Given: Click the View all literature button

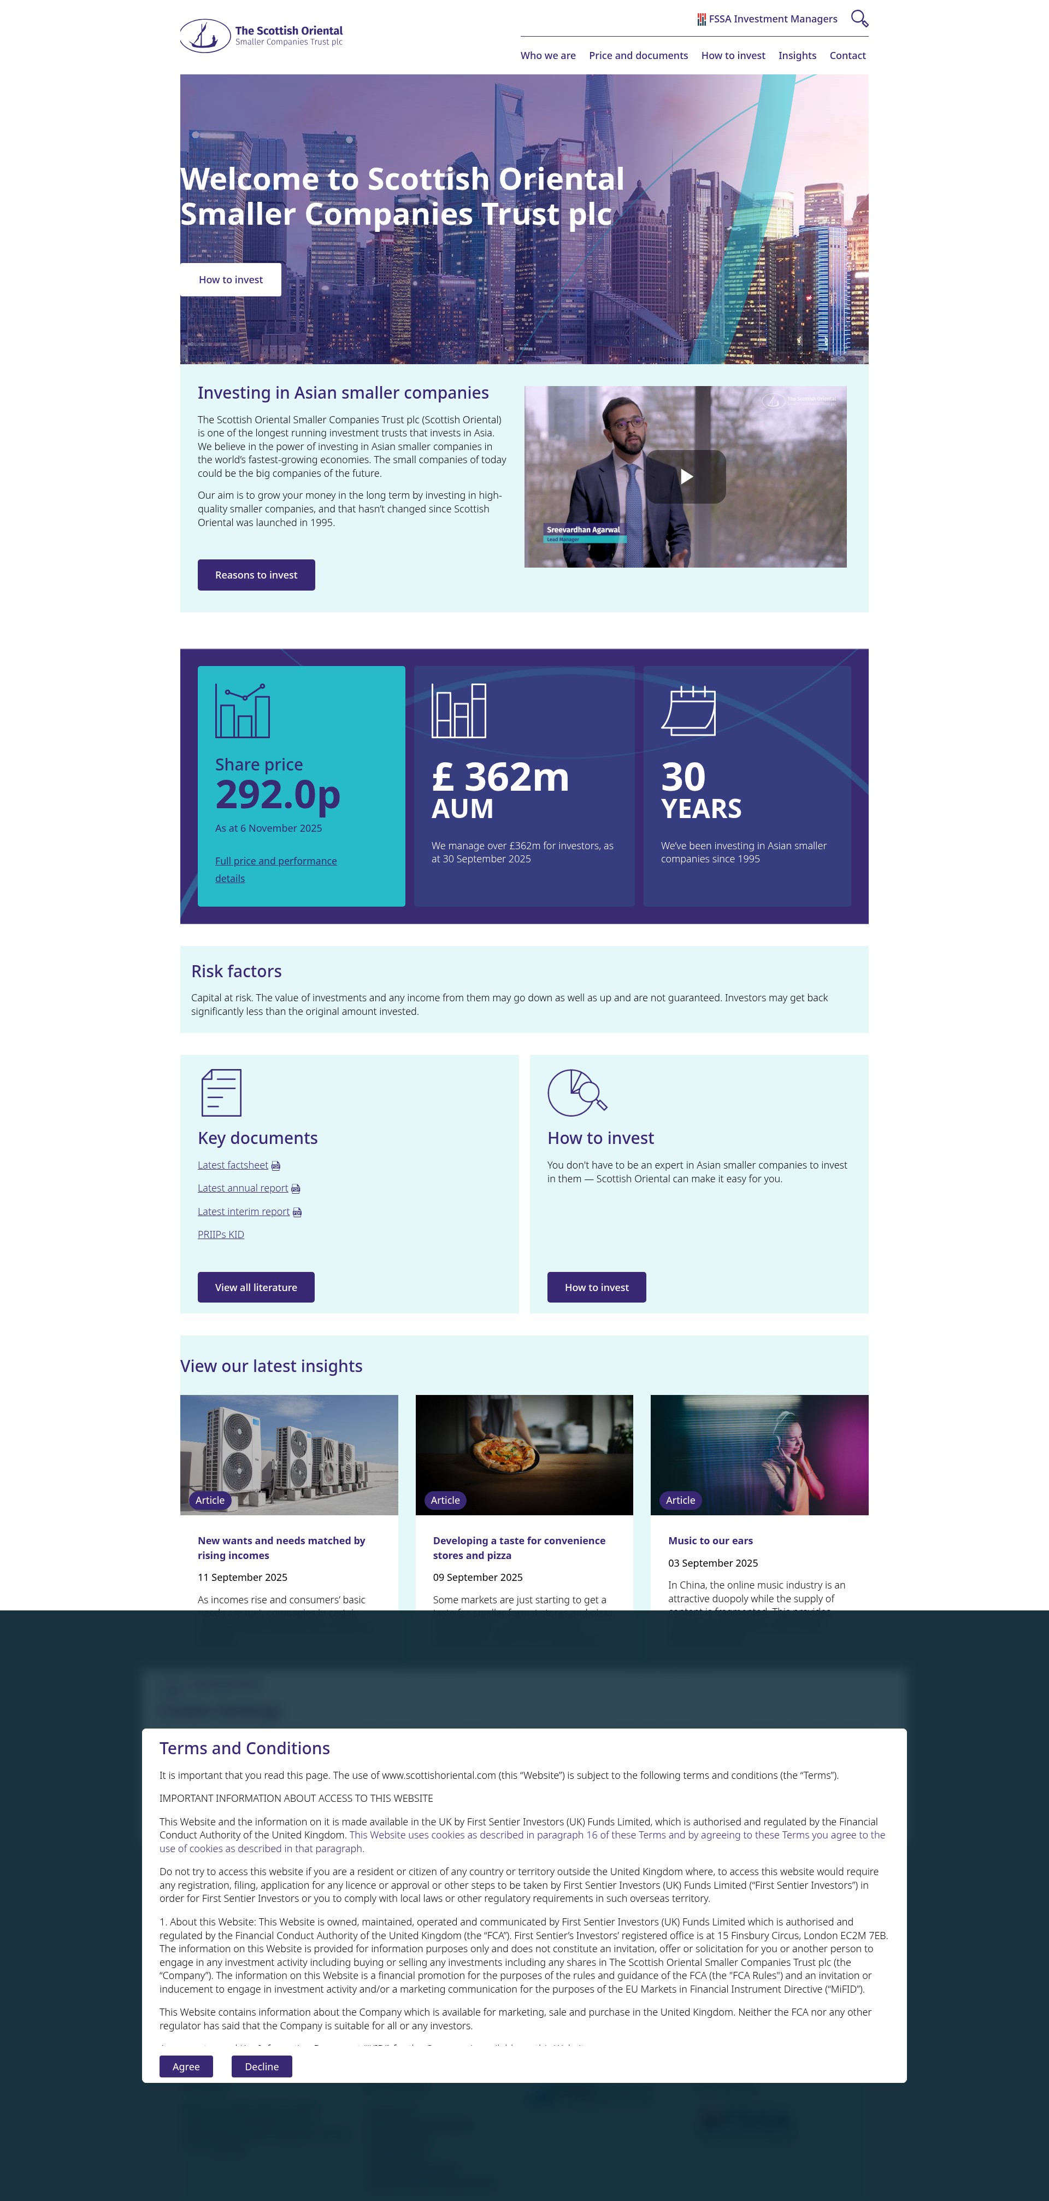Looking at the screenshot, I should 256,1288.
